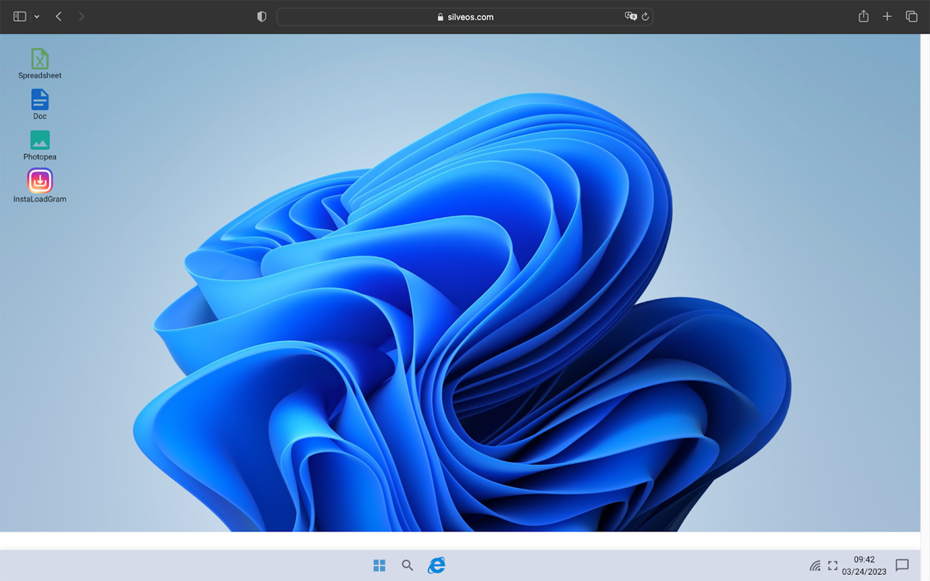The image size is (930, 581).
Task: Focus the silveos.com address bar
Action: 465,16
